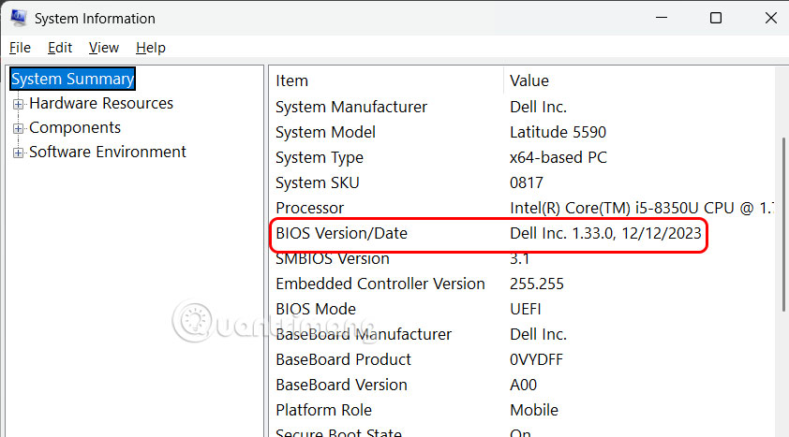This screenshot has height=437, width=789.
Task: Select the System Model row
Action: tap(325, 133)
